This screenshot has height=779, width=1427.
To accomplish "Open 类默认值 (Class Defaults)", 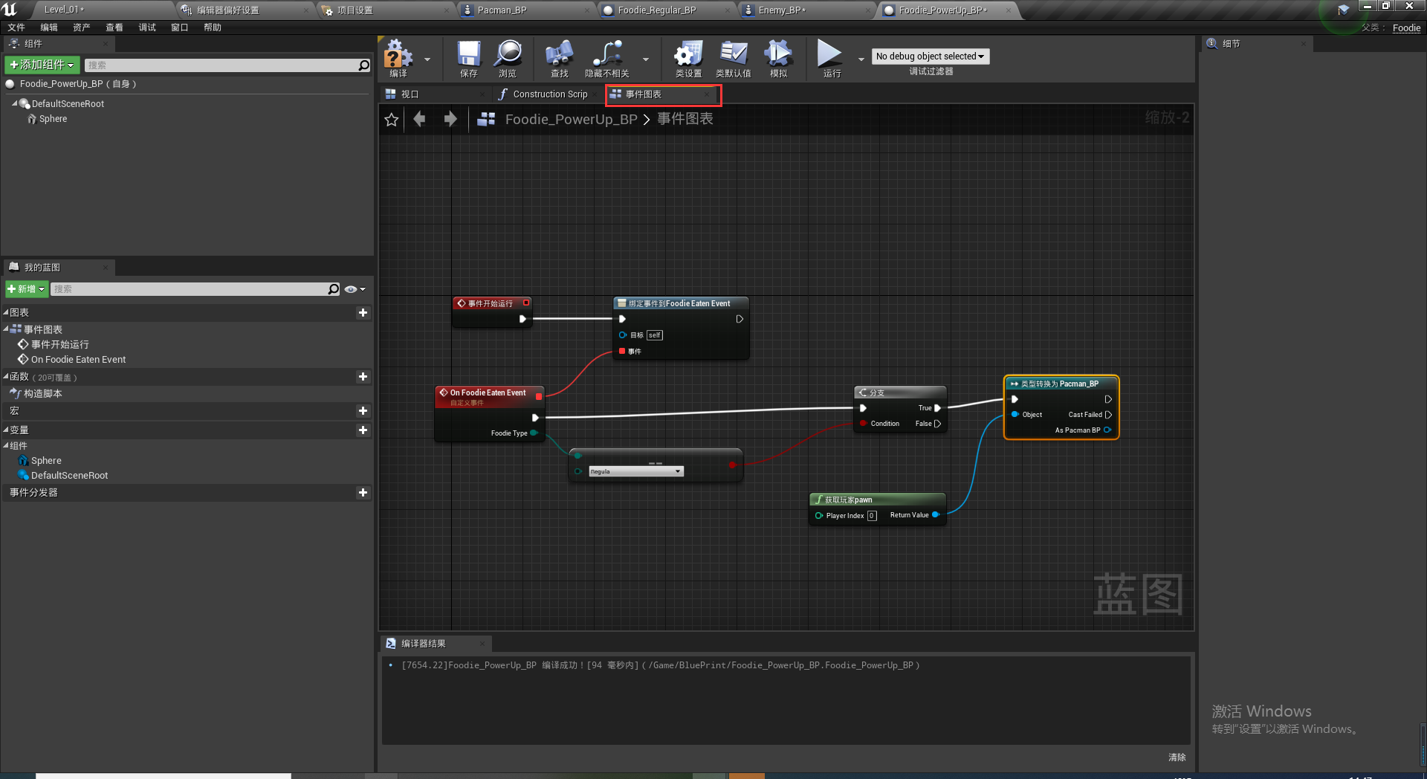I will (734, 58).
